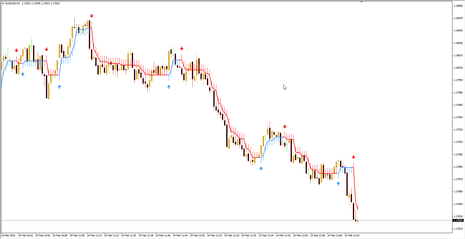The height and width of the screenshot is (239, 465).
Task: Click the blue up arrow near 11:46
Action: [169, 87]
